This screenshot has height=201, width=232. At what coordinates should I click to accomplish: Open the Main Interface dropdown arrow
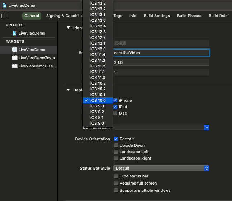(x=207, y=127)
